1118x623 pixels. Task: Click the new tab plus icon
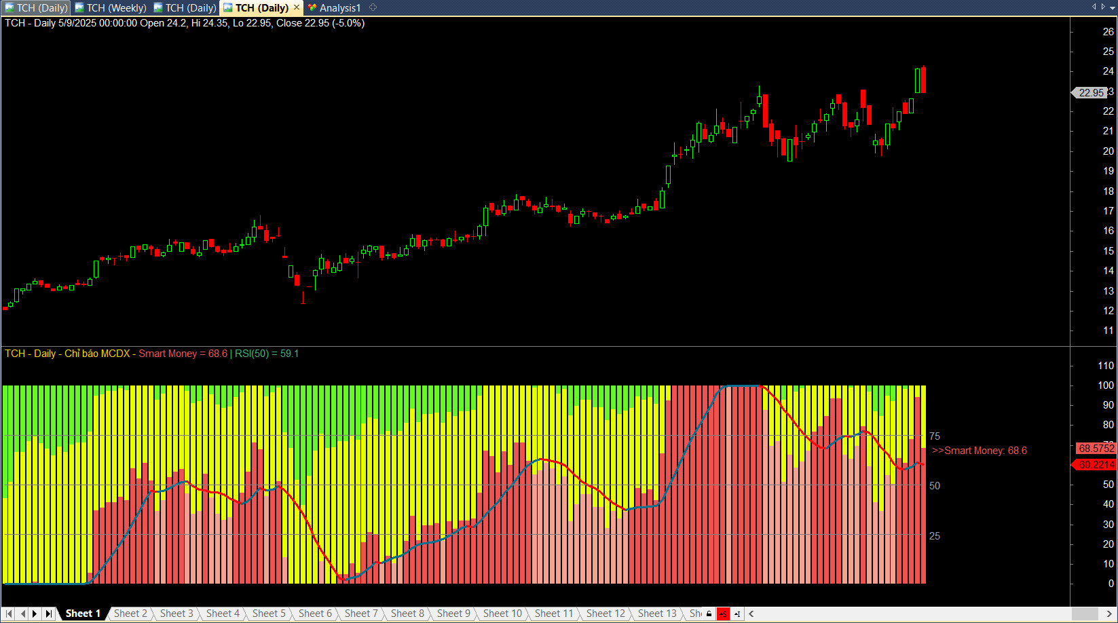coord(373,7)
